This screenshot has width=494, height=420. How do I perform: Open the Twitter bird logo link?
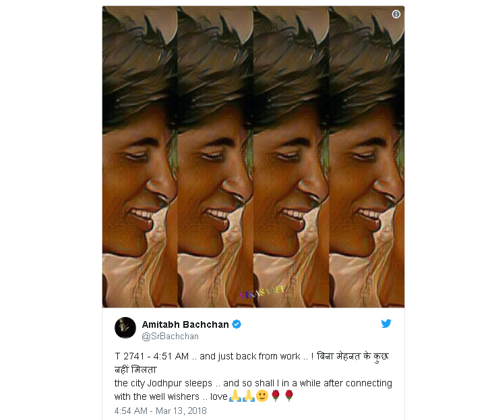[x=386, y=324]
